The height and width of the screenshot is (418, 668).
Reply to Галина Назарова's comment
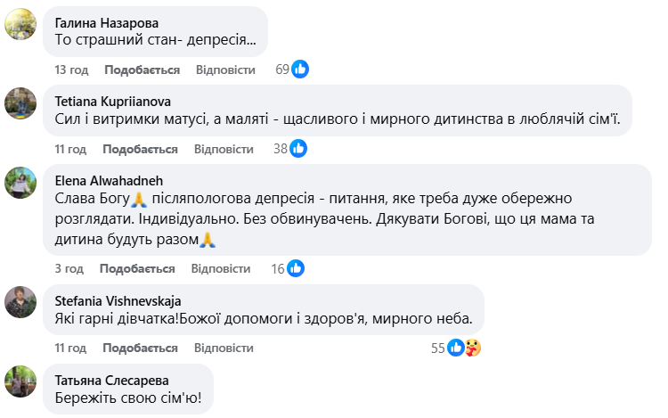click(x=224, y=70)
